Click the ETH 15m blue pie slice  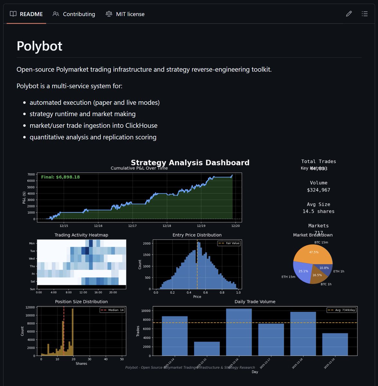302,271
